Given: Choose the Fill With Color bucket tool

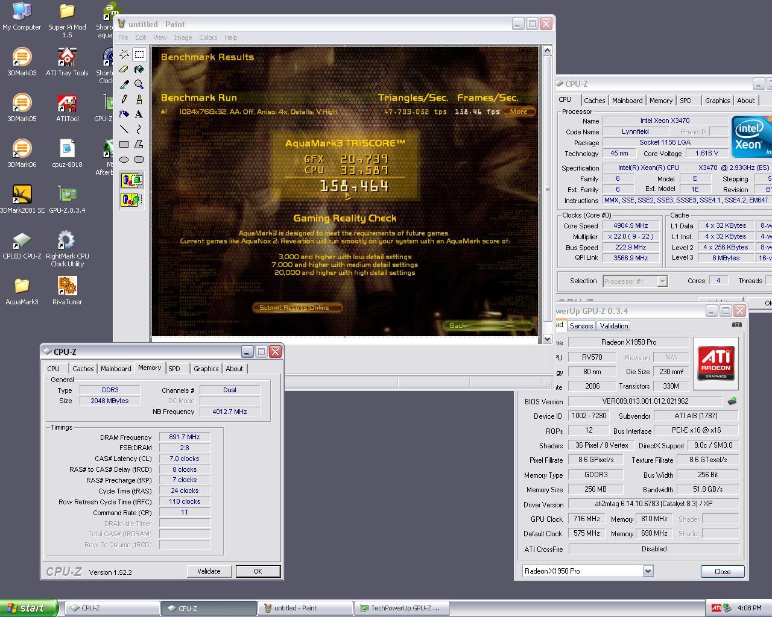Looking at the screenshot, I should 139,69.
